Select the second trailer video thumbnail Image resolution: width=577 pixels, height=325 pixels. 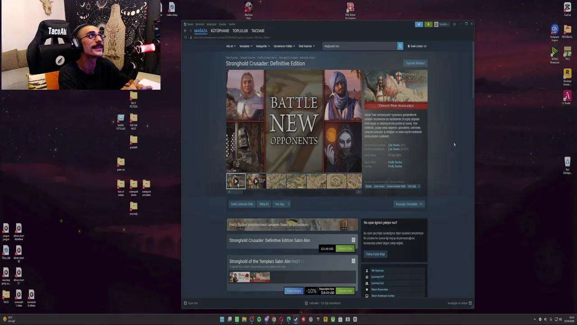(x=256, y=181)
